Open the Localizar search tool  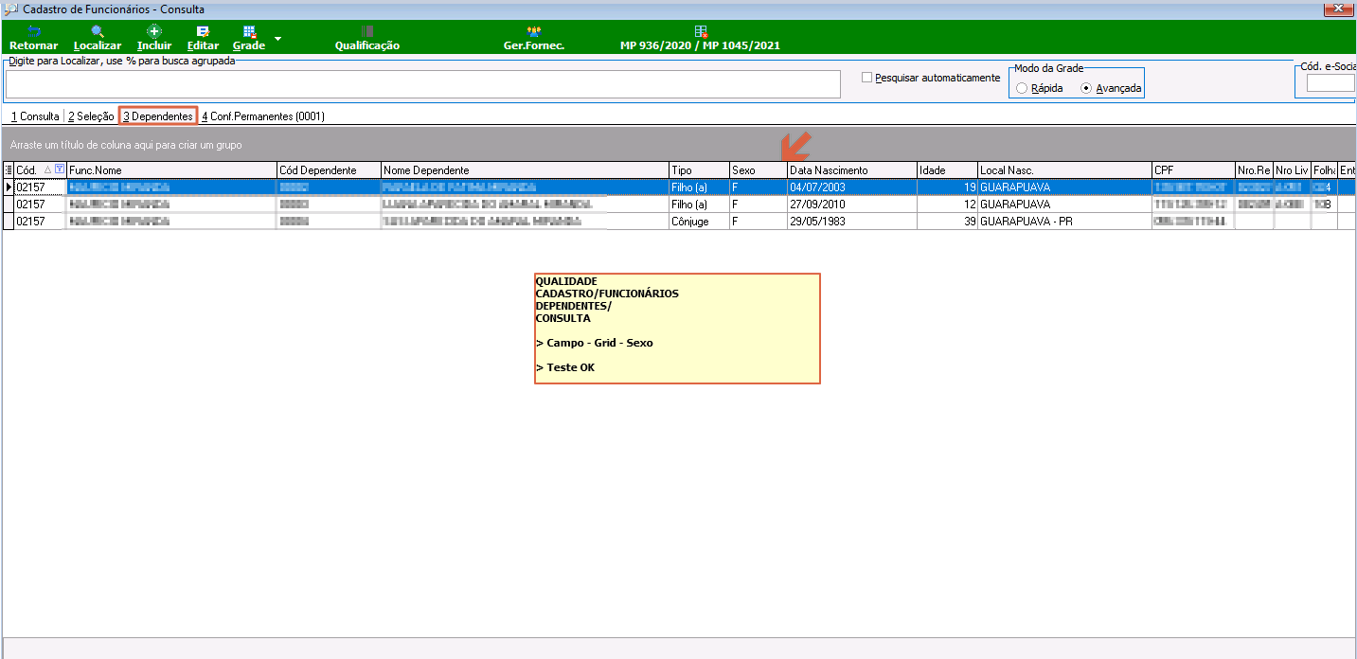pyautogui.click(x=98, y=38)
